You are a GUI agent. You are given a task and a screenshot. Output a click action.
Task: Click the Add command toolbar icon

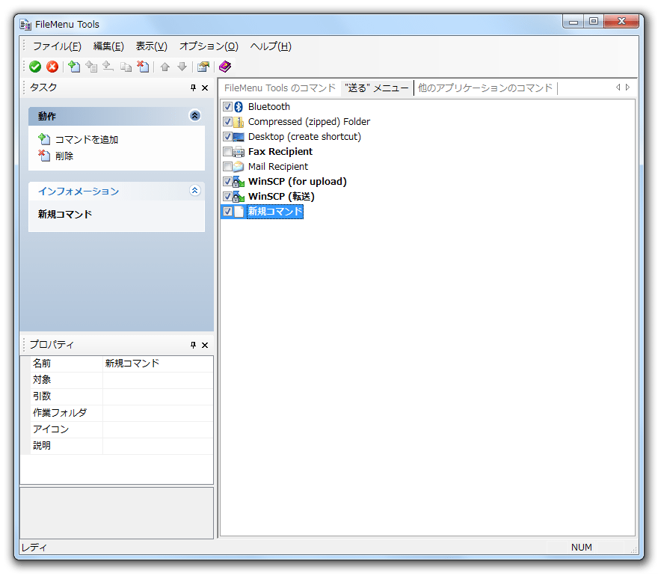point(74,67)
